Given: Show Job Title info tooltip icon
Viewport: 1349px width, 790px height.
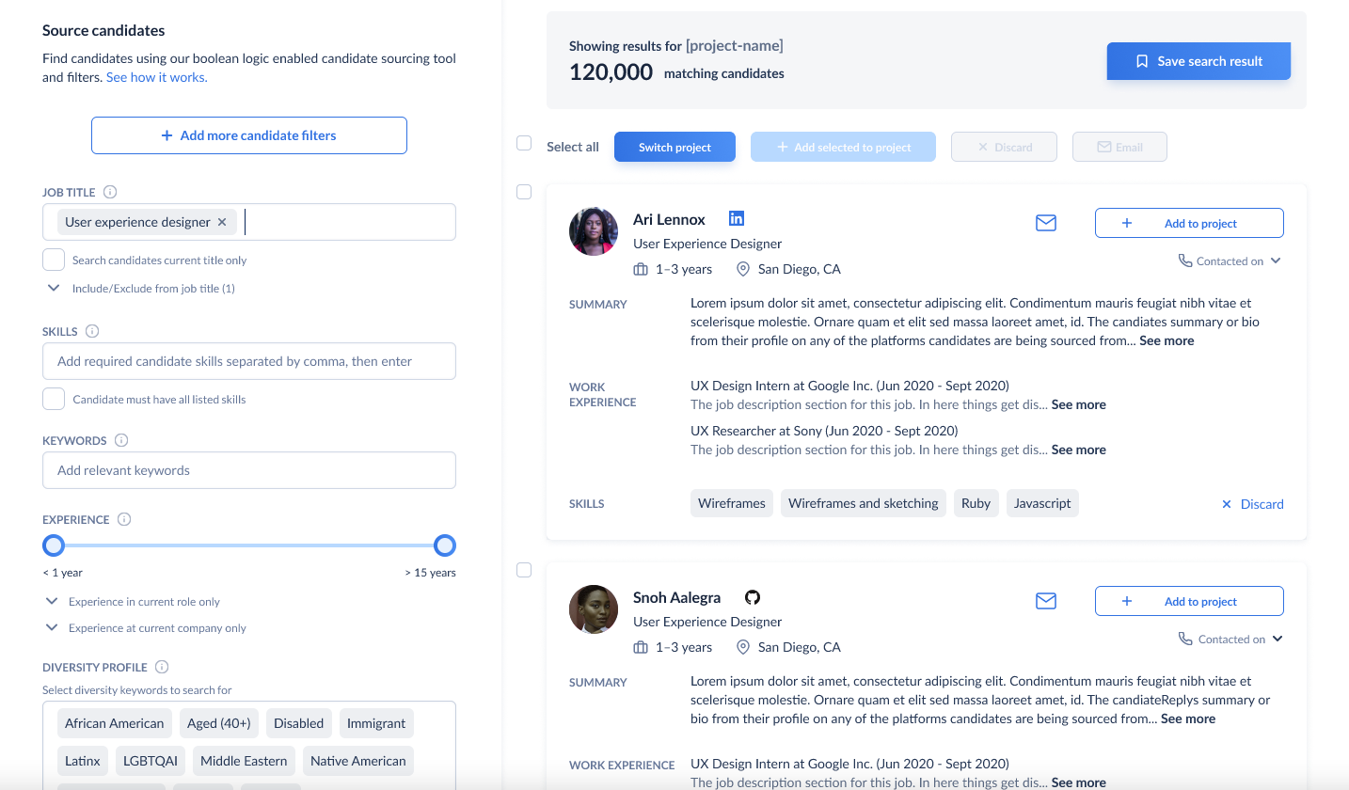Looking at the screenshot, I should [110, 192].
